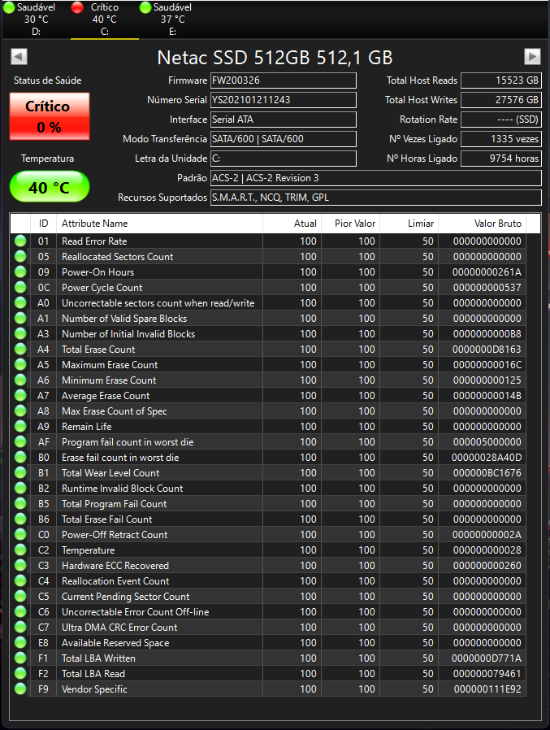This screenshot has height=730, width=550.
Task: Click raw value 00000028A40D
Action: click(487, 457)
